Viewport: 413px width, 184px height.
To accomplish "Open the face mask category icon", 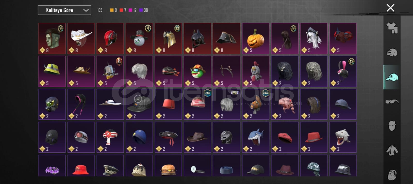I will click(392, 126).
